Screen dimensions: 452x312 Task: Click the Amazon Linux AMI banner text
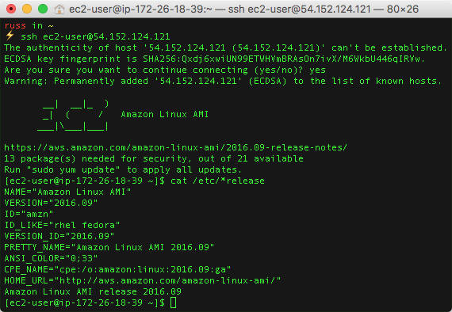click(x=165, y=114)
